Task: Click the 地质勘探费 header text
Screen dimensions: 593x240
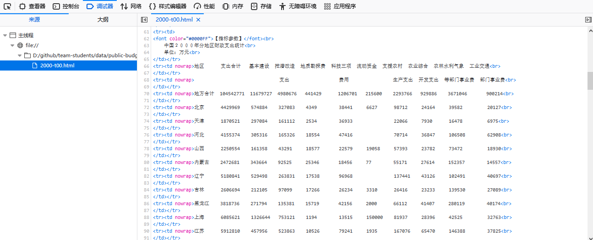Action: [x=313, y=66]
